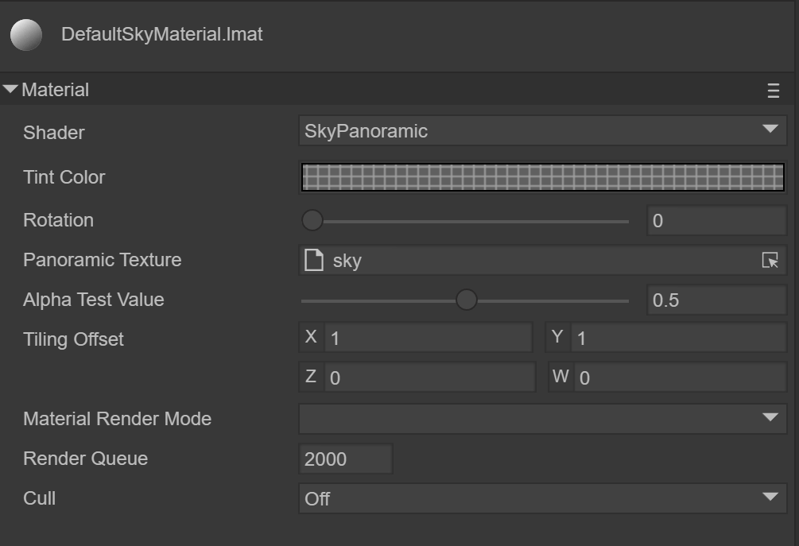Click the Alpha Test Value slider handle
Viewport: 799px width, 546px height.
[x=466, y=300]
